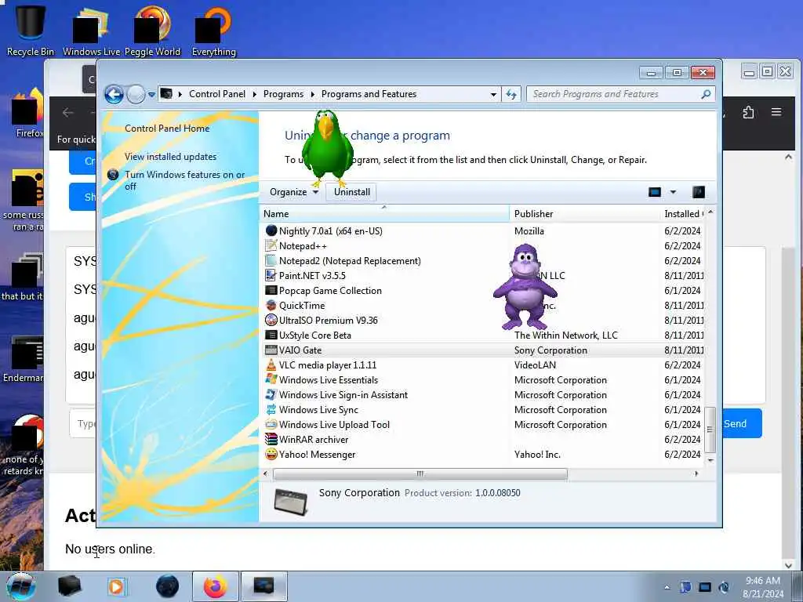Click the Refresh button beside address bar

pyautogui.click(x=511, y=94)
